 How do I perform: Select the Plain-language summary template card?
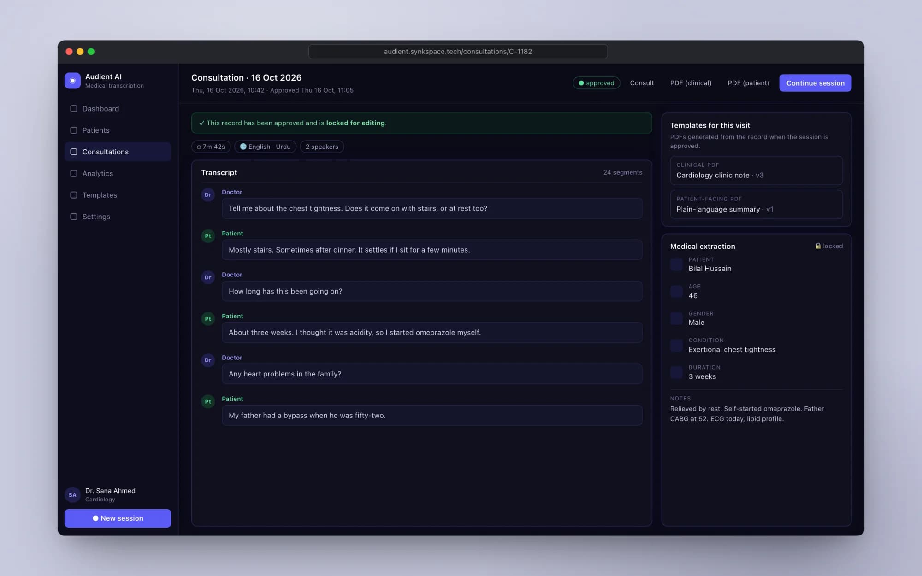click(756, 205)
